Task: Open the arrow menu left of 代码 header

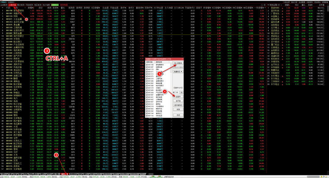Action: (x=2, y=8)
